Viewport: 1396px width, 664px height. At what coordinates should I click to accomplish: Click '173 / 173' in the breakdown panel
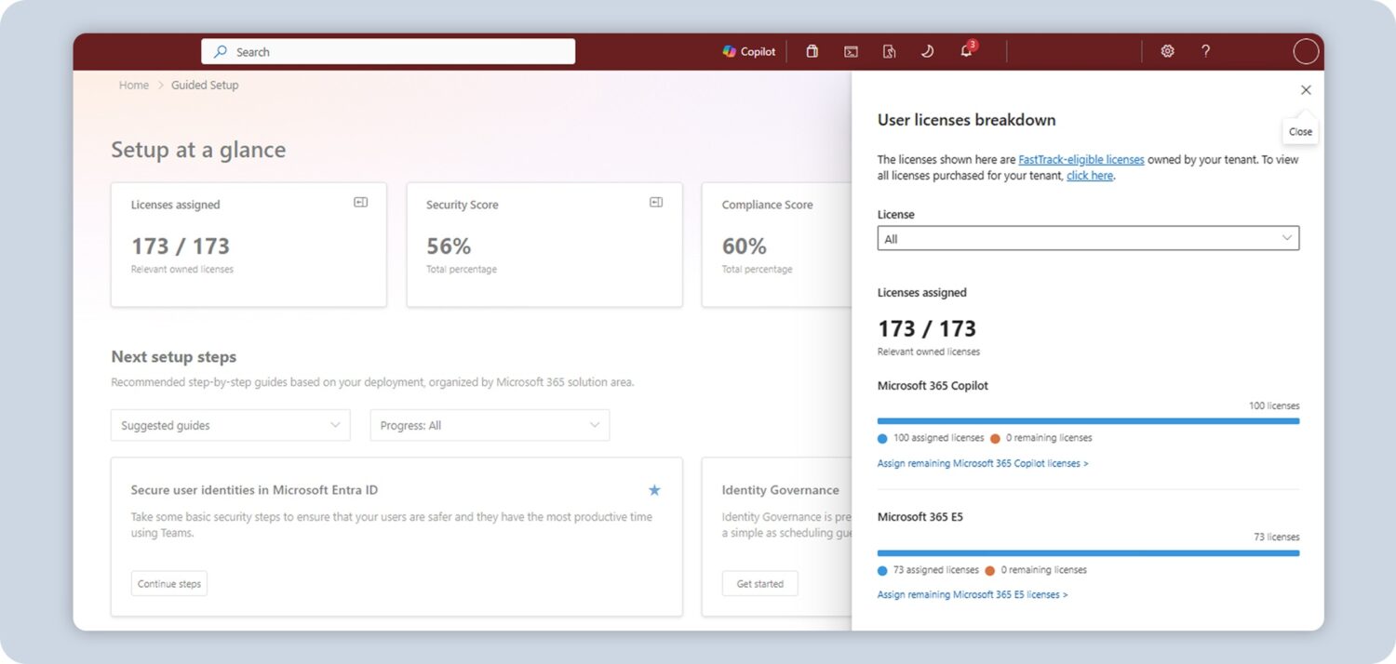pyautogui.click(x=927, y=328)
